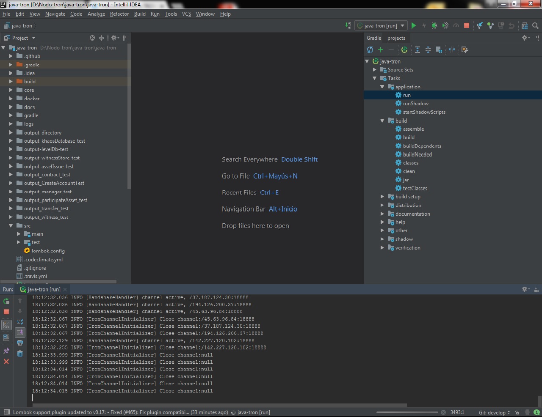Expand the build setup task group
This screenshot has height=417, width=542.
coord(382,197)
